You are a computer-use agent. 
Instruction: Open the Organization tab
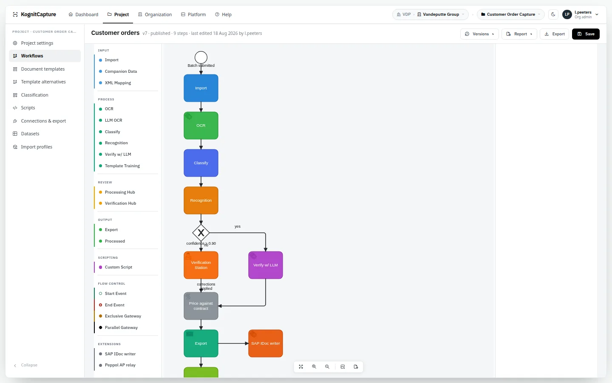coord(155,14)
